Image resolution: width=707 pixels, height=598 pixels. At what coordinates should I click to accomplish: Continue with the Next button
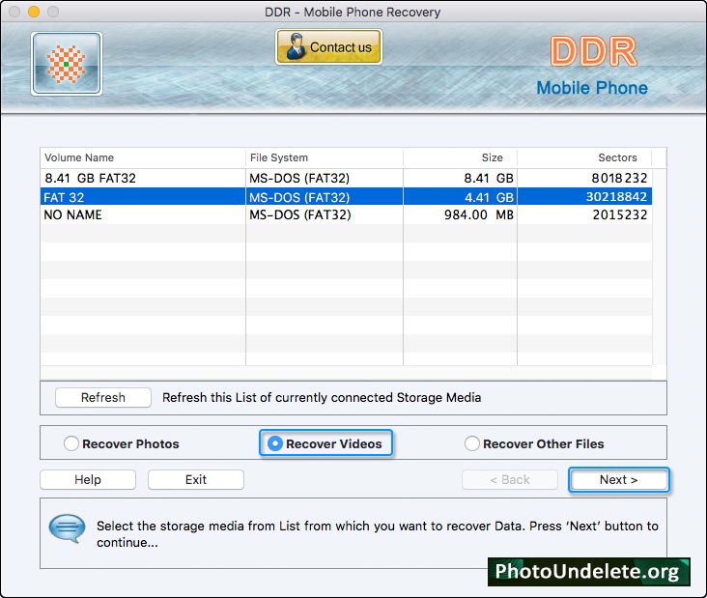pos(618,479)
